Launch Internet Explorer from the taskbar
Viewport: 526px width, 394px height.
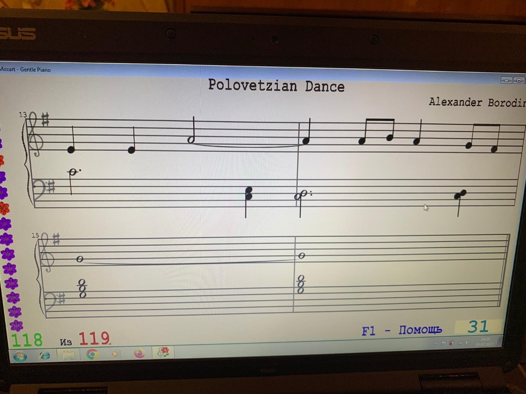click(44, 355)
